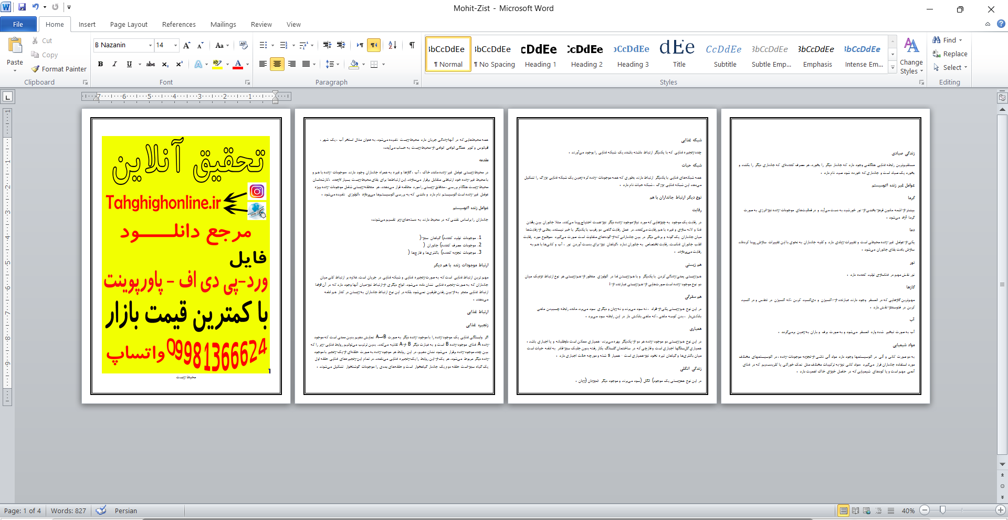The image size is (1008, 520).
Task: Switch to Full Screen Reading view icon
Action: click(x=855, y=511)
